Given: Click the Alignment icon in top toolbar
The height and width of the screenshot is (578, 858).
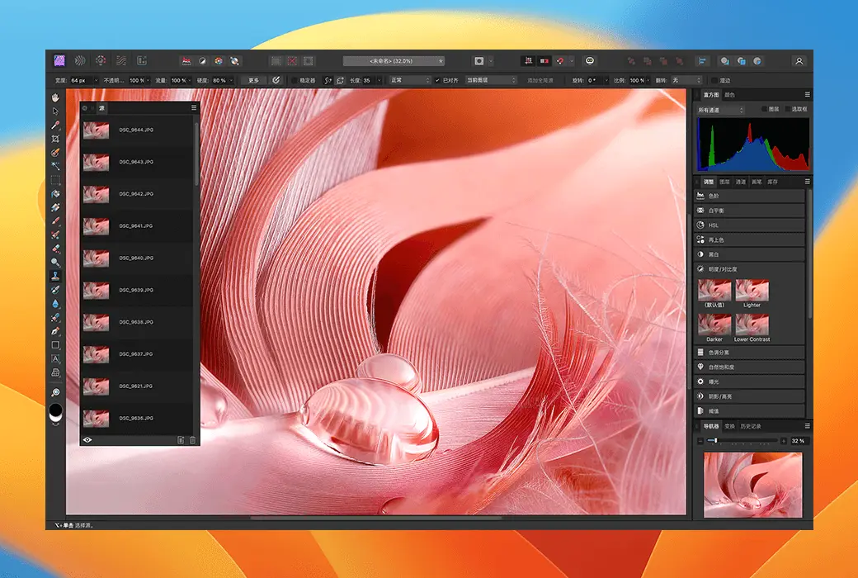Looking at the screenshot, I should pos(702,61).
